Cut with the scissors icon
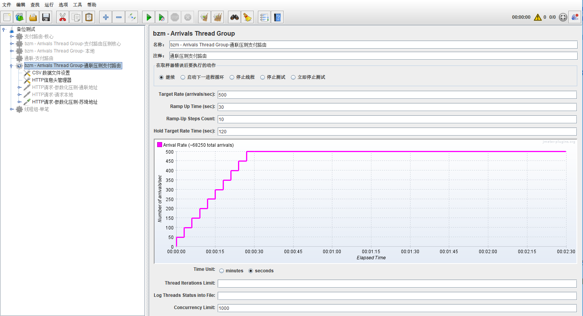The height and width of the screenshot is (316, 583). (63, 17)
